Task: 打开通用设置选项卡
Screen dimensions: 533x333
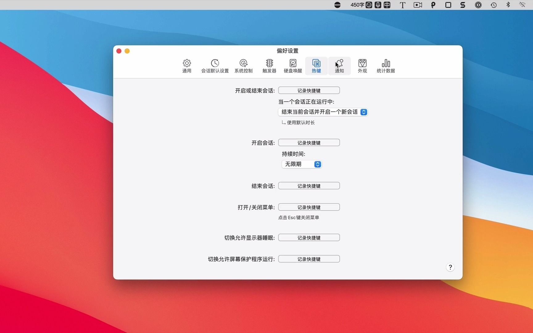Action: tap(187, 66)
